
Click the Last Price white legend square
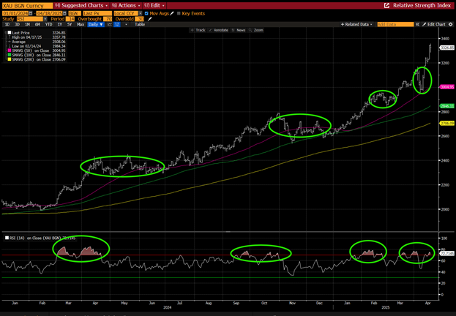(10, 33)
